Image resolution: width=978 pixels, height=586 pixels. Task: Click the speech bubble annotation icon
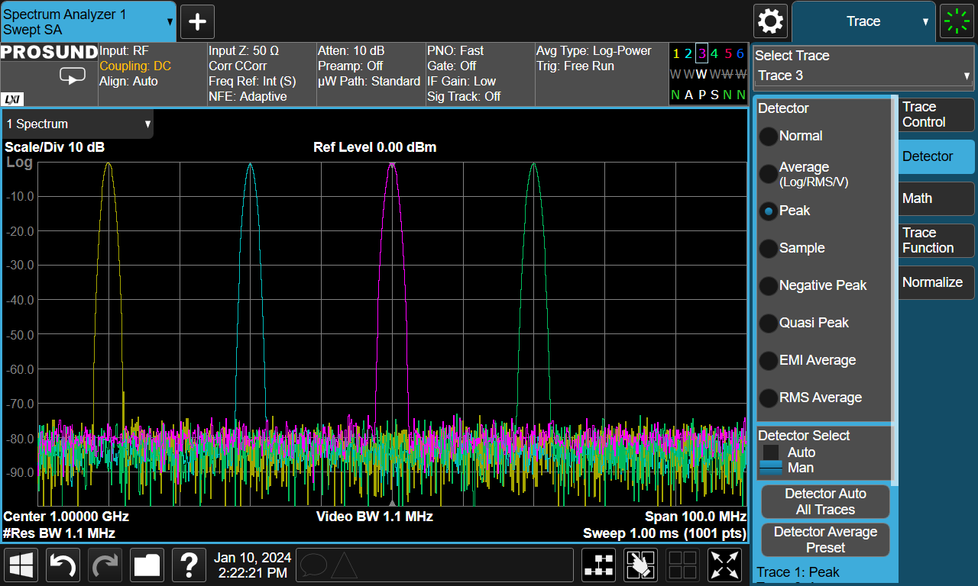tap(313, 565)
